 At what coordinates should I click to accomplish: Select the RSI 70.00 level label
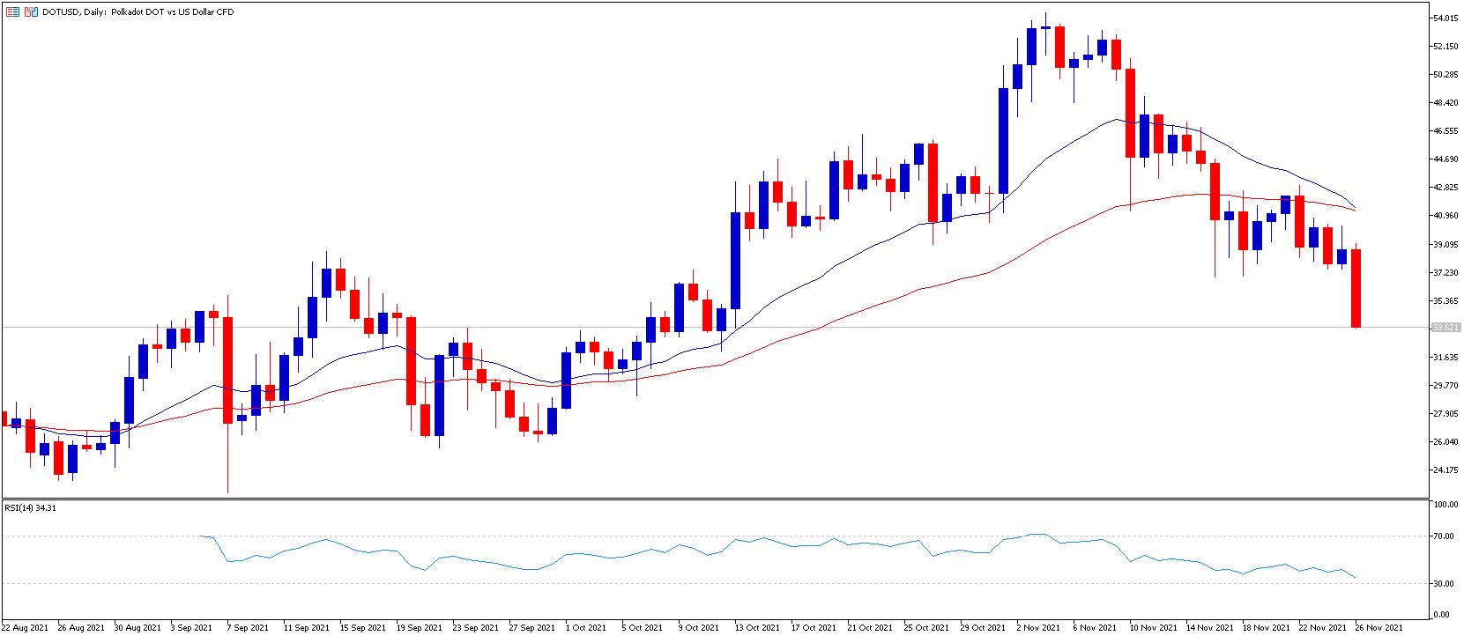pos(1444,536)
